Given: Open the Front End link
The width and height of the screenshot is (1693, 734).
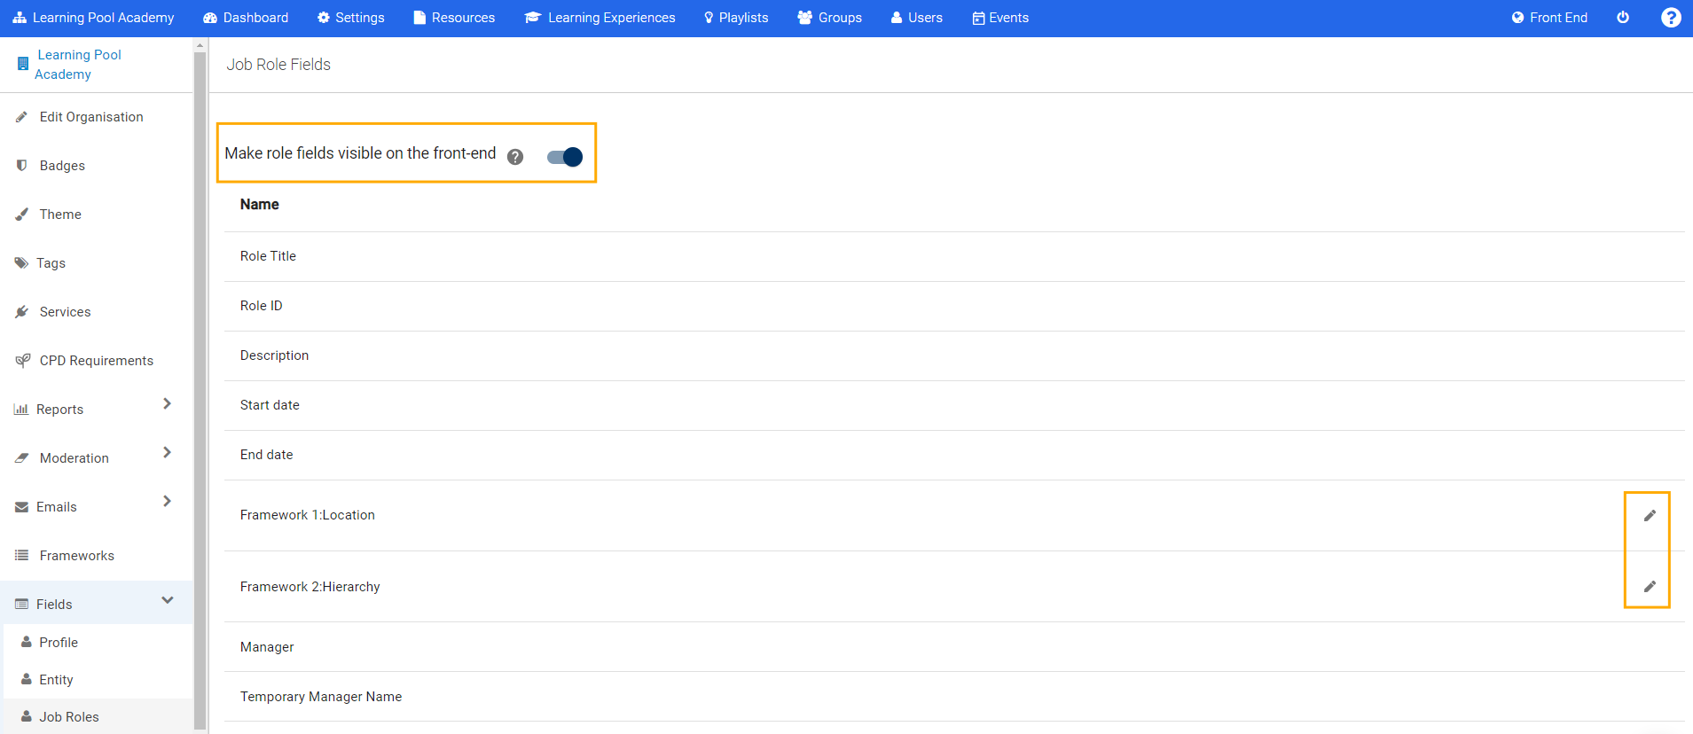Looking at the screenshot, I should click(x=1549, y=18).
